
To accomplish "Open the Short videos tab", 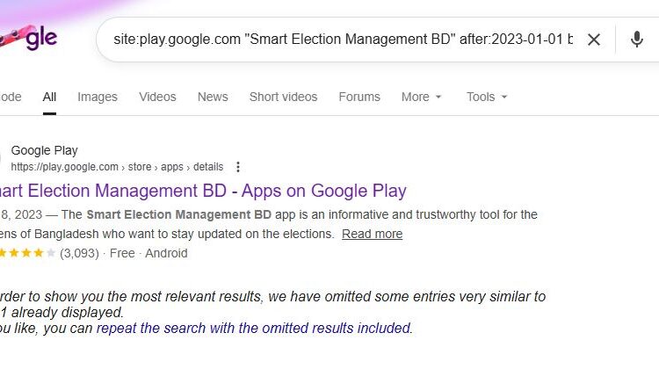I will (283, 97).
